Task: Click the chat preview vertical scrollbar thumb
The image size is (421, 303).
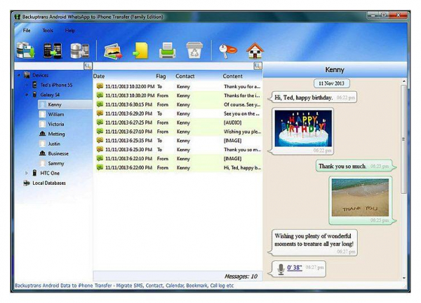Action: coord(403,139)
